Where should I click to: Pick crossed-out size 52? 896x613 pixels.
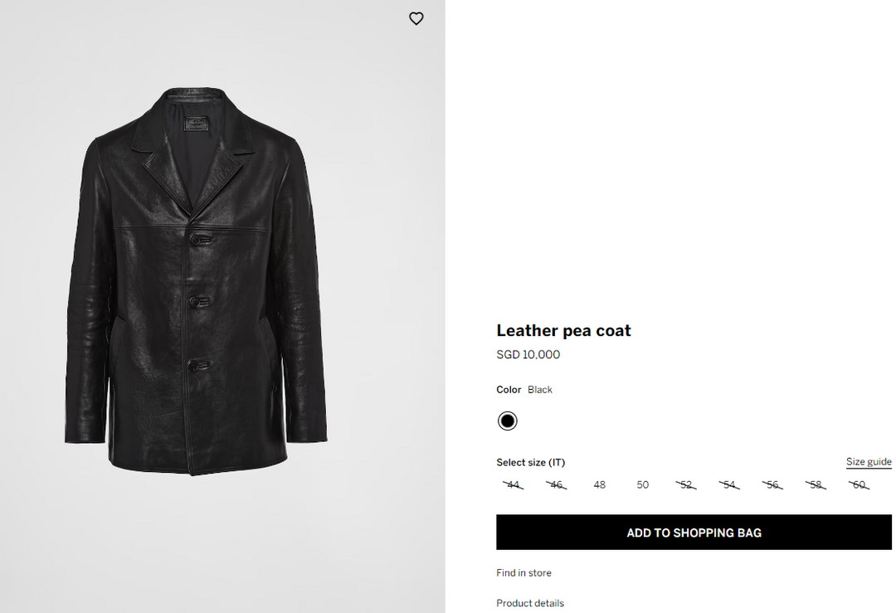click(686, 485)
